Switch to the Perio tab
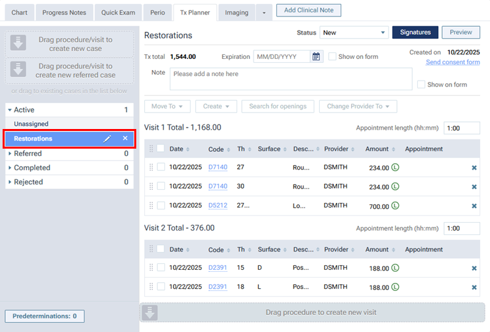 tap(157, 12)
